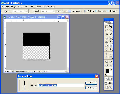Image resolution: width=120 pixels, height=94 pixels.
Task: Pick the Crop tool
Action: click(107, 34)
